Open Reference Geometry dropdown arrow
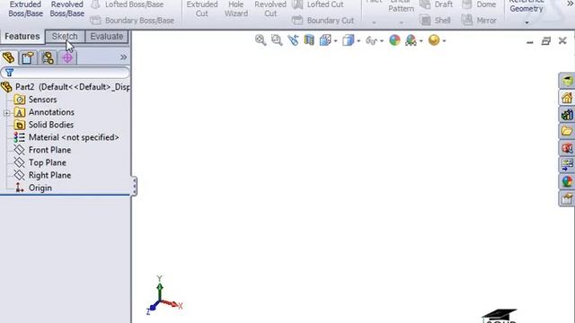The height and width of the screenshot is (323, 575). click(x=527, y=22)
